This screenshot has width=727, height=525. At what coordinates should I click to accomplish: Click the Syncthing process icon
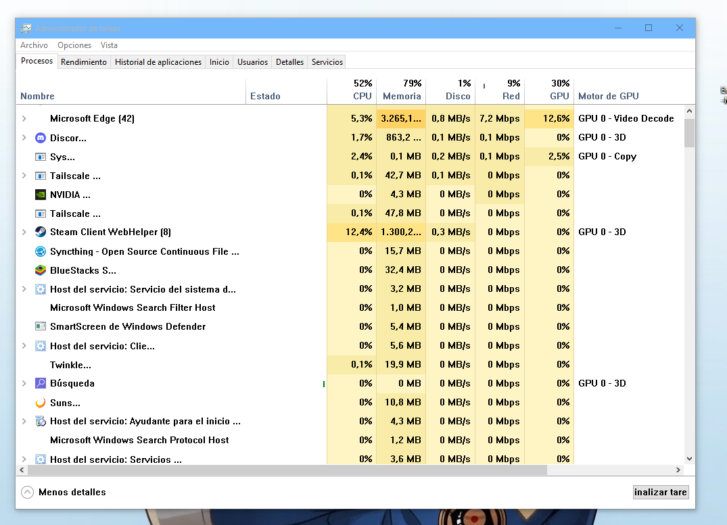[41, 251]
